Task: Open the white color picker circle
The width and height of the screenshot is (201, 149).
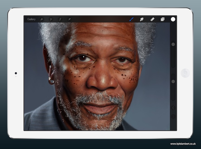Action: coord(173,19)
